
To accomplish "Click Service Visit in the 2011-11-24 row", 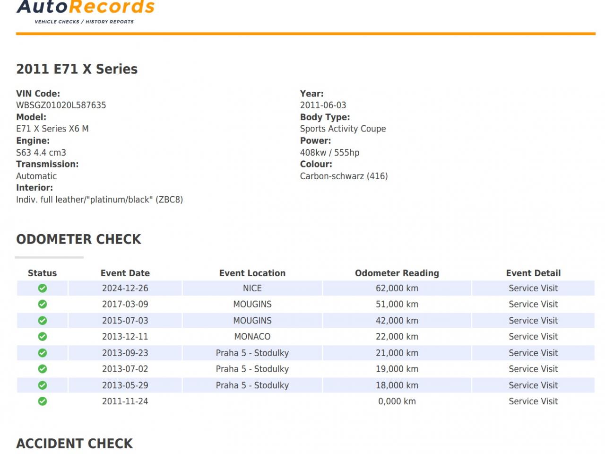I will coord(533,402).
